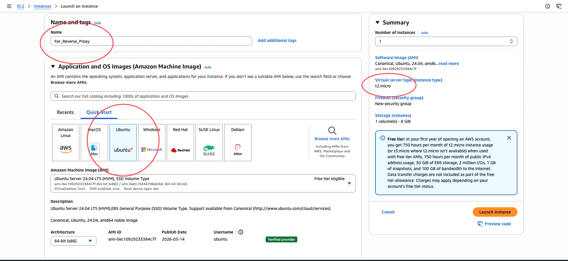The height and width of the screenshot is (261, 568).
Task: Dismiss the Free tier notice
Action: [509, 138]
